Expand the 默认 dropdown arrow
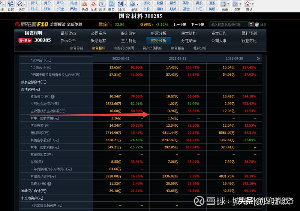 [252, 4]
